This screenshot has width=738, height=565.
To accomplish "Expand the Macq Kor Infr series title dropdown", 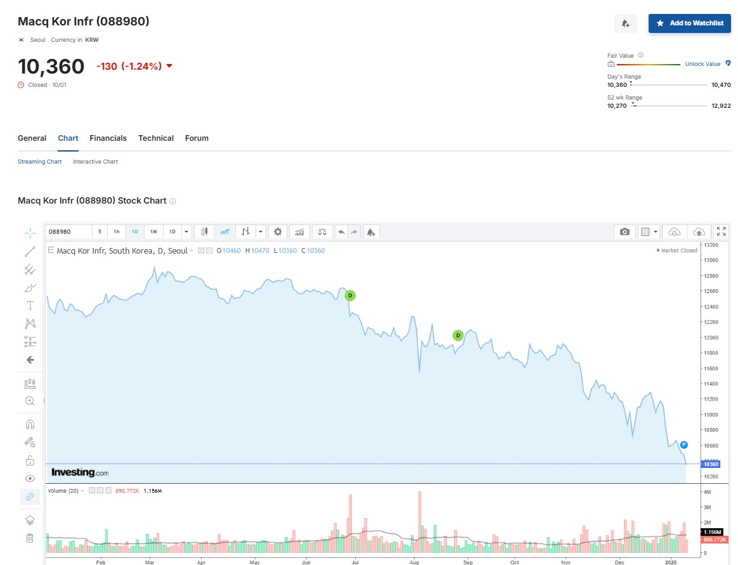I will pyautogui.click(x=191, y=251).
